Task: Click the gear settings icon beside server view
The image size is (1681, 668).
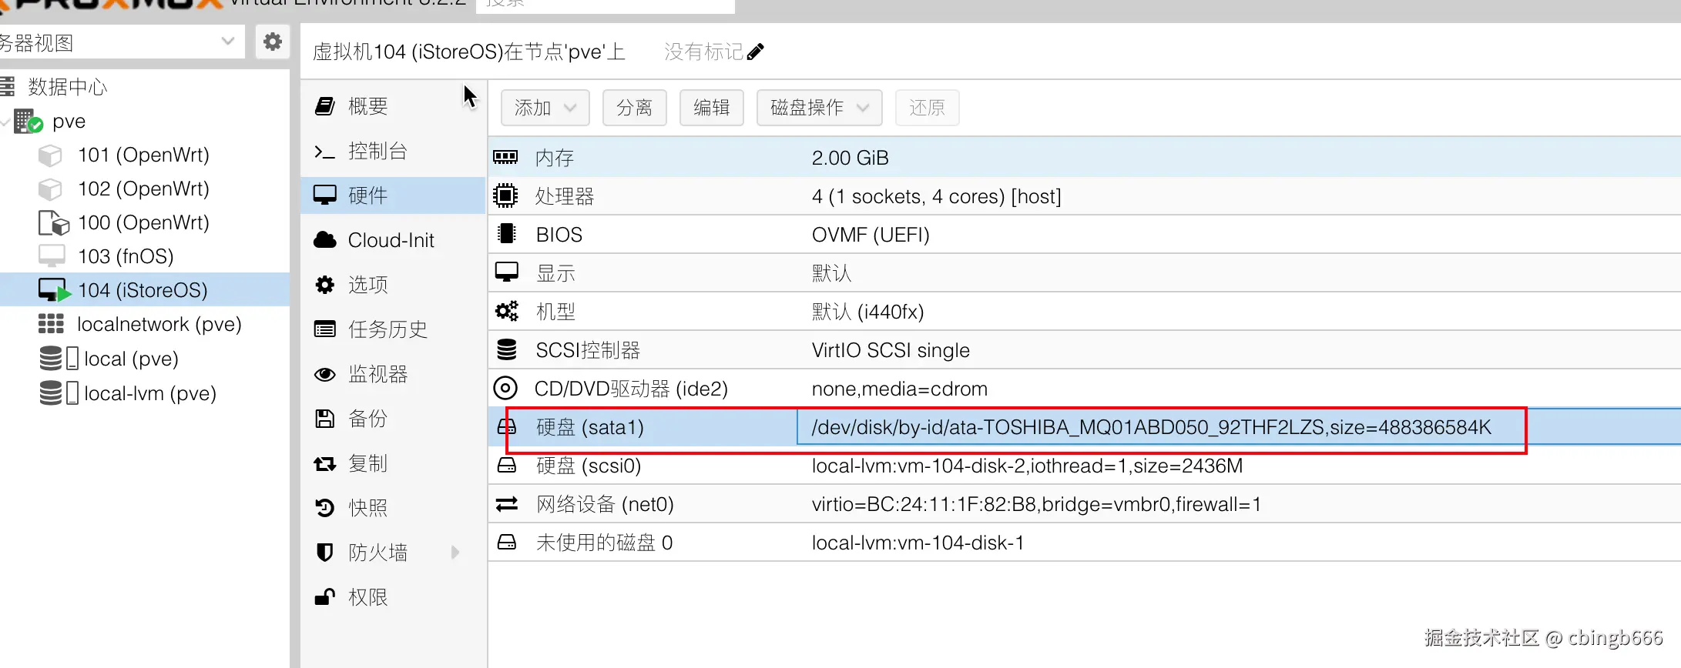Action: [x=272, y=42]
